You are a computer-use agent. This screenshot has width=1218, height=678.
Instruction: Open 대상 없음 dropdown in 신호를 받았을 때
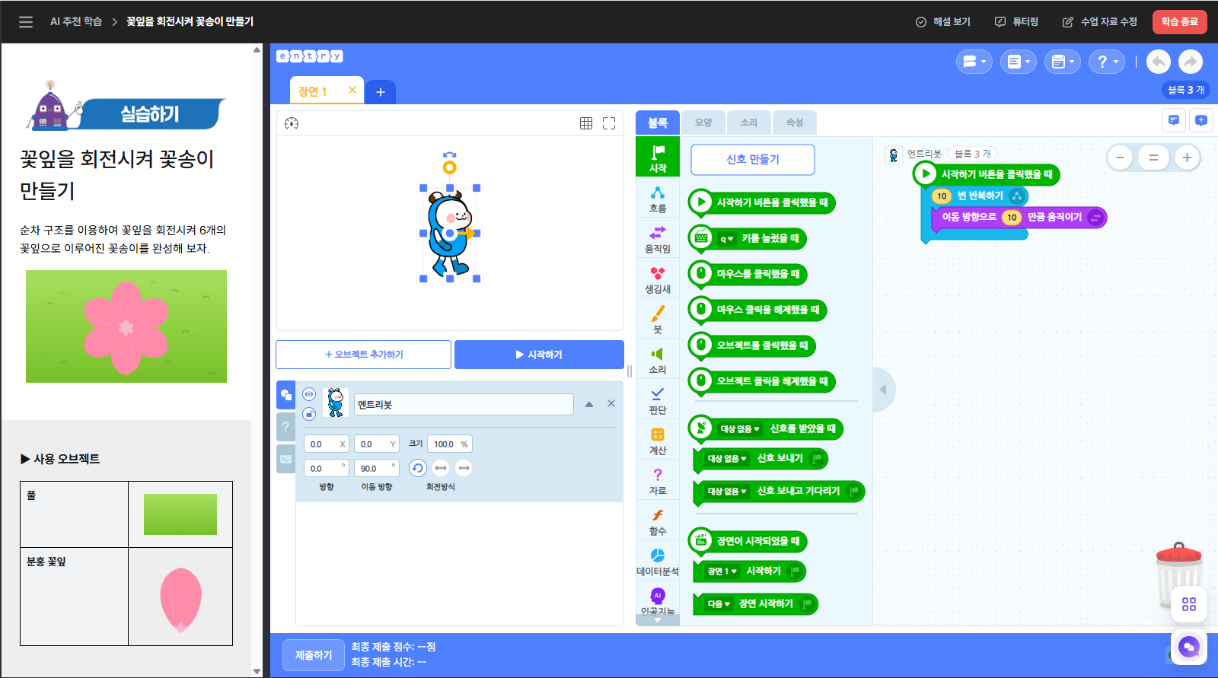[740, 429]
